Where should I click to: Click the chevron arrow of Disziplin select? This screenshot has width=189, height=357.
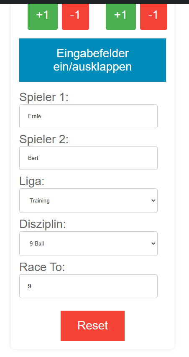pos(153,243)
